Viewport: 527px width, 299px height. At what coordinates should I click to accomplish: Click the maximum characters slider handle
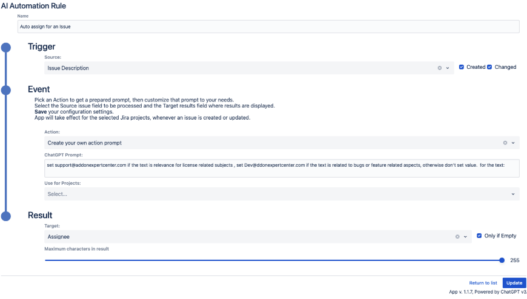tap(502, 260)
